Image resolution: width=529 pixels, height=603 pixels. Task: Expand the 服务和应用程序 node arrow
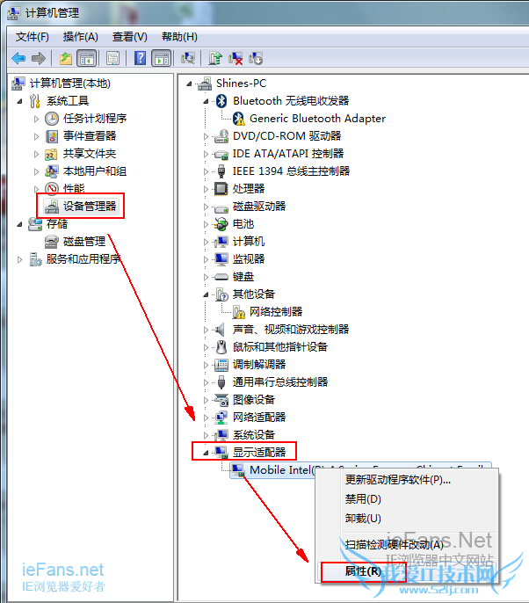pyautogui.click(x=19, y=259)
